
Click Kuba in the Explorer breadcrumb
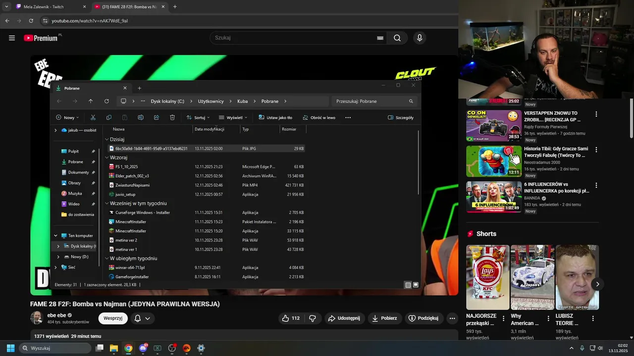(x=242, y=101)
